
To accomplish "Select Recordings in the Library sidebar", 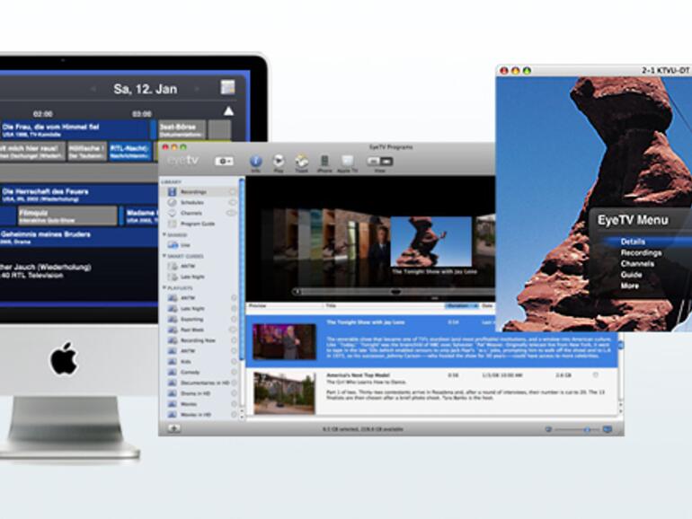I will [193, 192].
